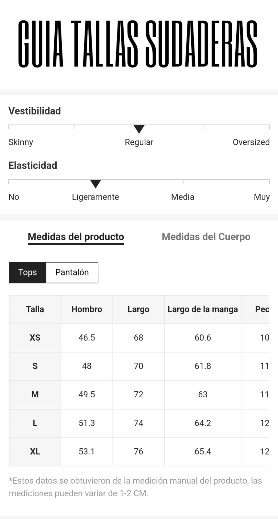
Task: Select the XL size row label
Action: click(35, 452)
